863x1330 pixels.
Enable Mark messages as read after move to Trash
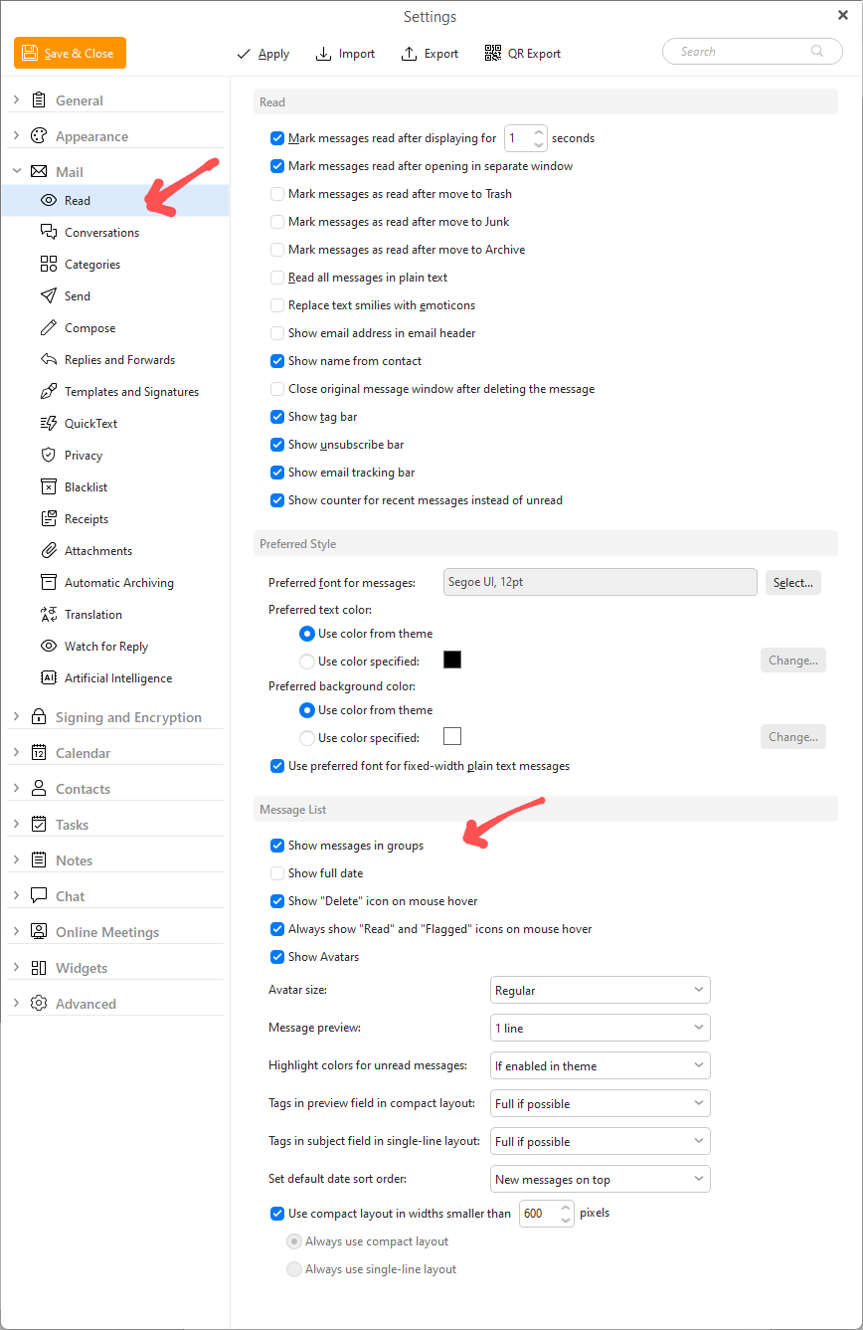pyautogui.click(x=277, y=194)
